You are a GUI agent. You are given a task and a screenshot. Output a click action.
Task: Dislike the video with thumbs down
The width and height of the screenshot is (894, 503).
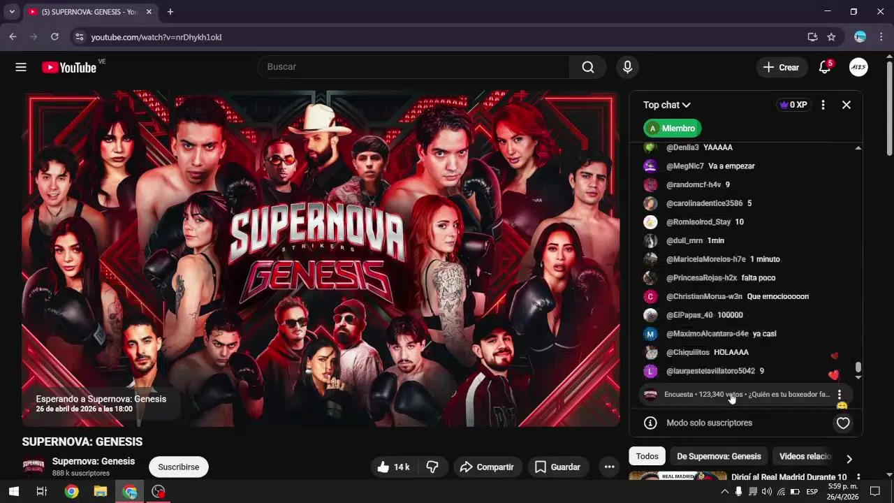pyautogui.click(x=432, y=467)
